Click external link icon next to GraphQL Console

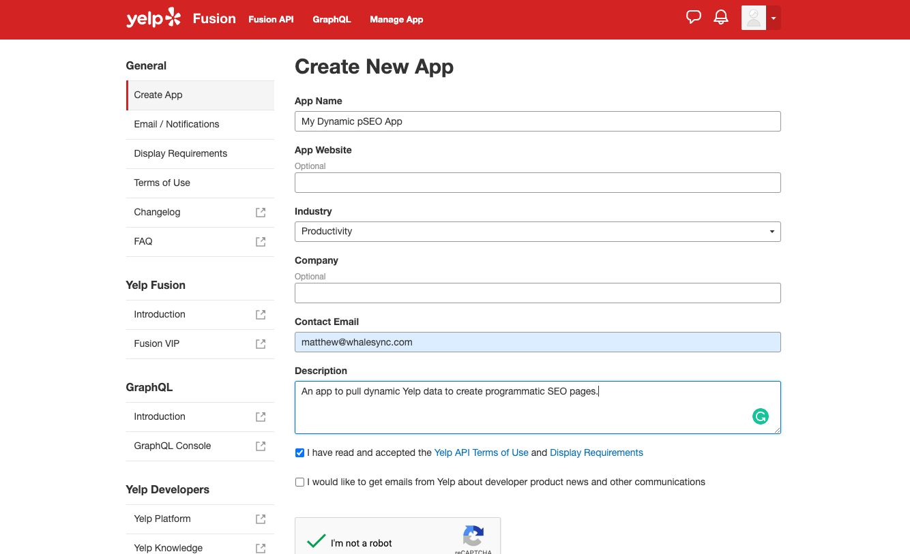tap(261, 446)
